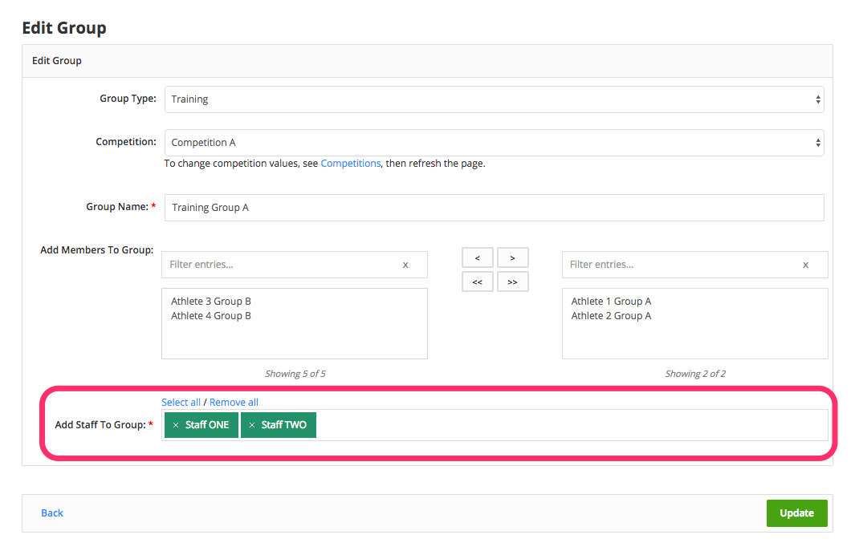Screen dimensions: 855x551
Task: Select Athlete 4 Group B
Action: (x=211, y=316)
